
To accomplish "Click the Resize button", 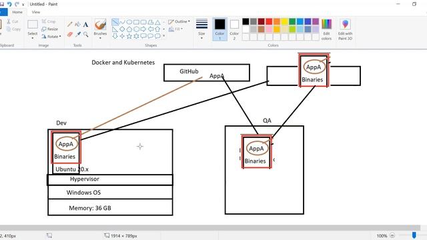I will point(49,29).
